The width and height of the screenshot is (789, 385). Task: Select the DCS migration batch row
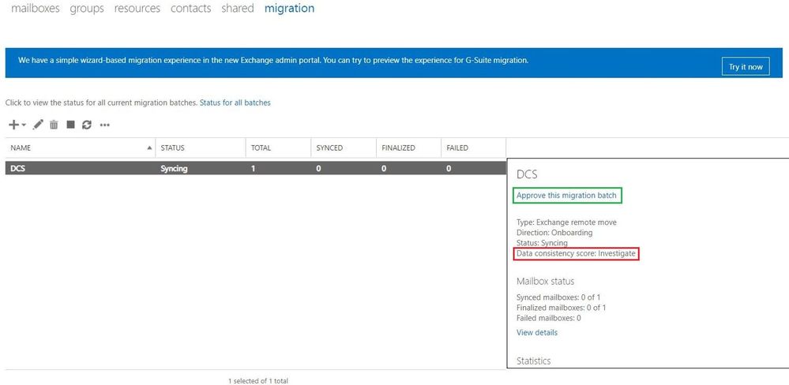coord(256,169)
